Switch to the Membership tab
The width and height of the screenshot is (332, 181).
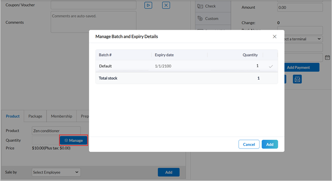(61, 116)
